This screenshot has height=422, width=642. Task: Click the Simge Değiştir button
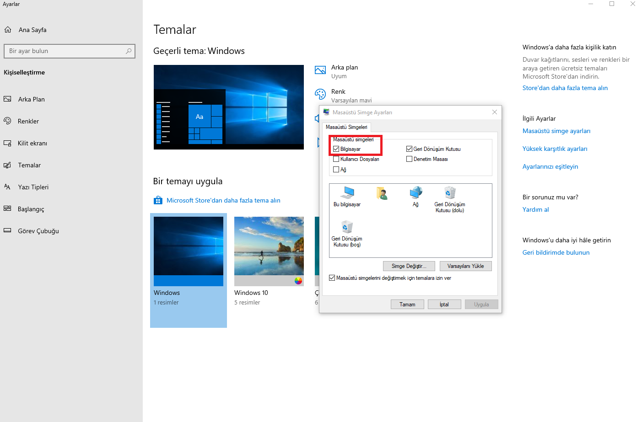(409, 266)
